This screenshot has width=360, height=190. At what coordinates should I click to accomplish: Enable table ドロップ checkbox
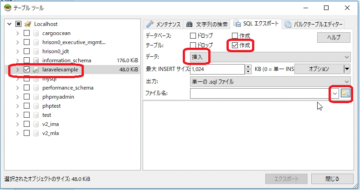(x=193, y=45)
